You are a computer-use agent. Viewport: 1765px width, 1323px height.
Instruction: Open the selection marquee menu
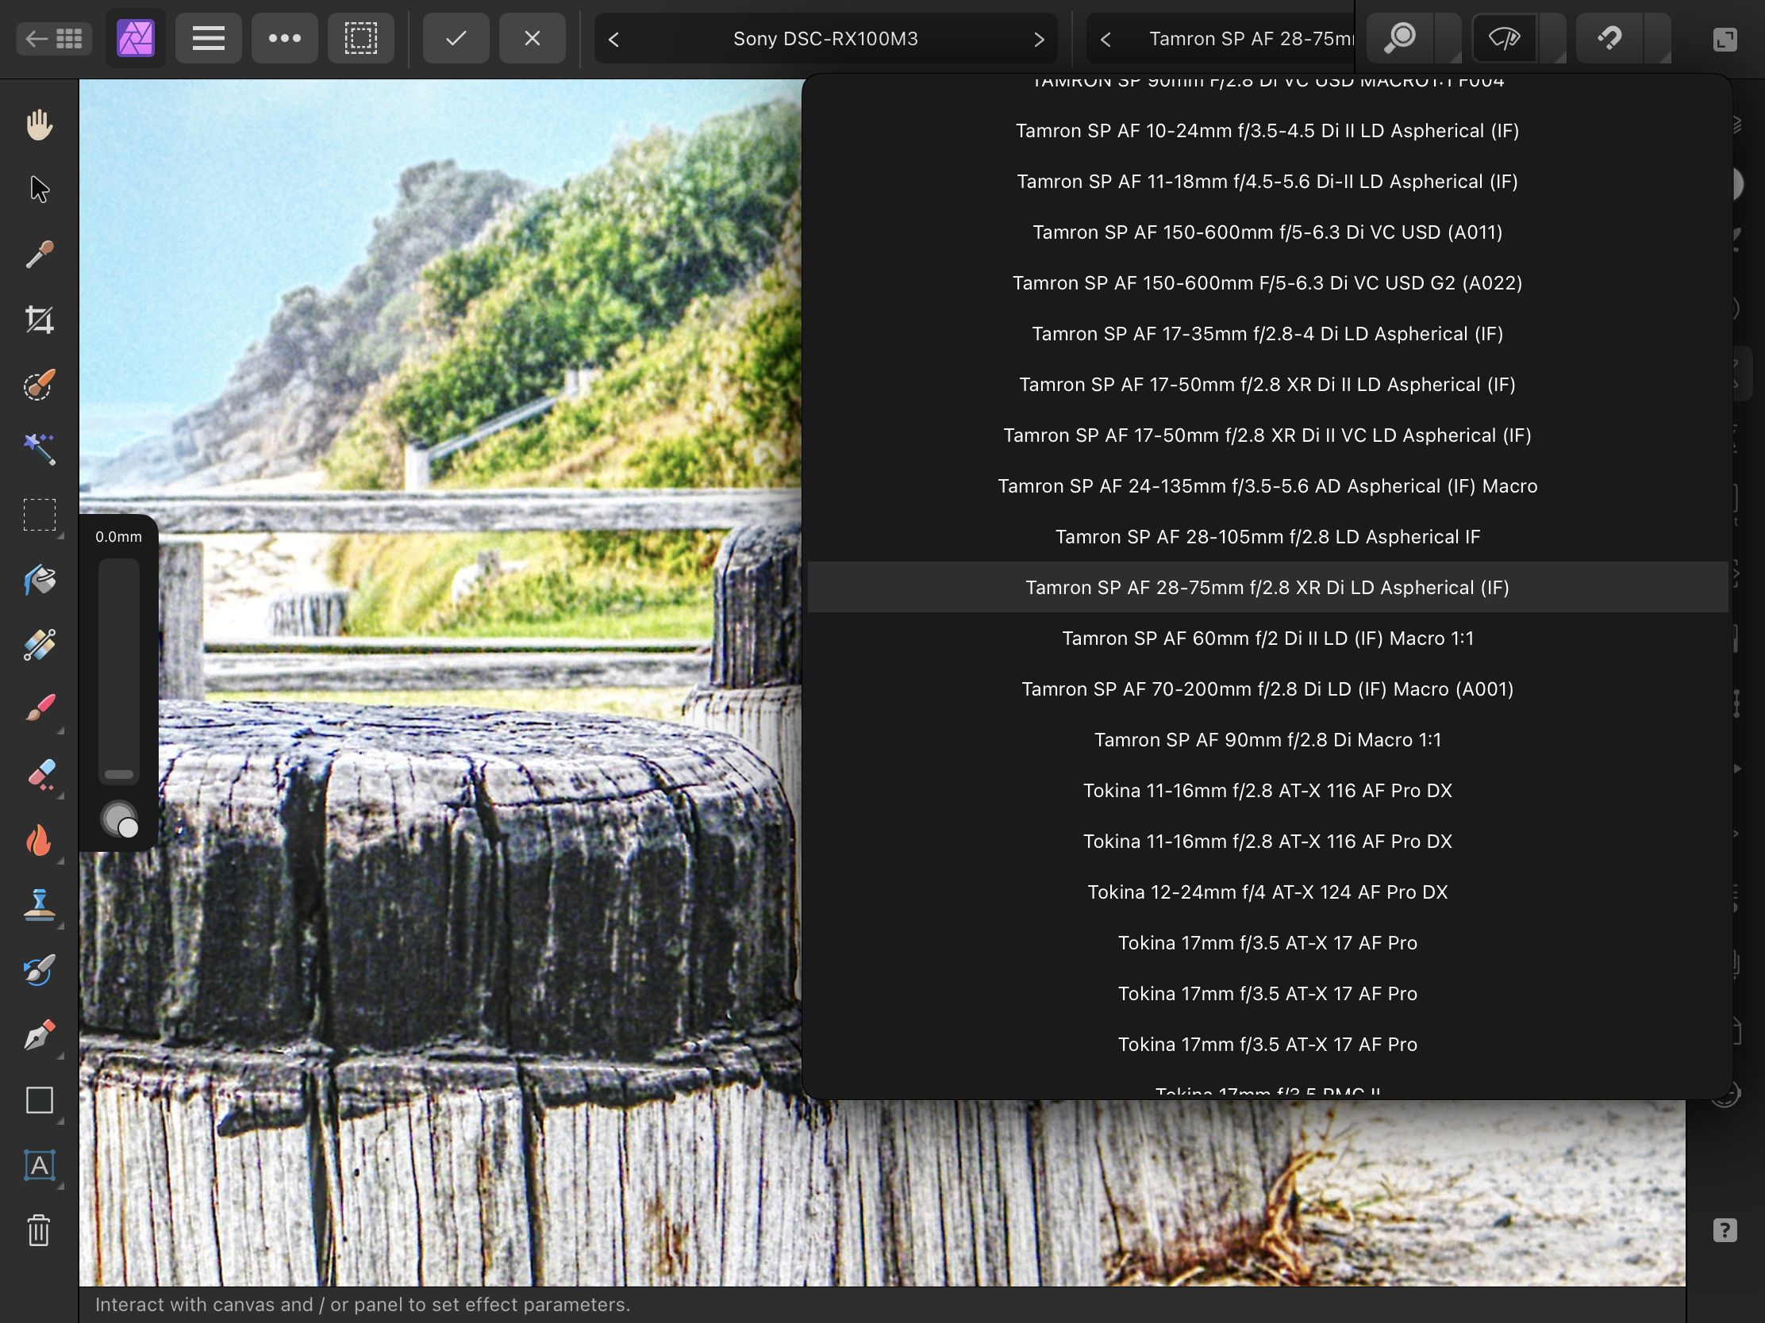[x=360, y=38]
